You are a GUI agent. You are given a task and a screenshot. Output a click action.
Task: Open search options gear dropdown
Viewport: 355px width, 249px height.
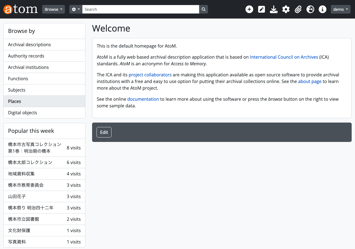[x=76, y=9]
